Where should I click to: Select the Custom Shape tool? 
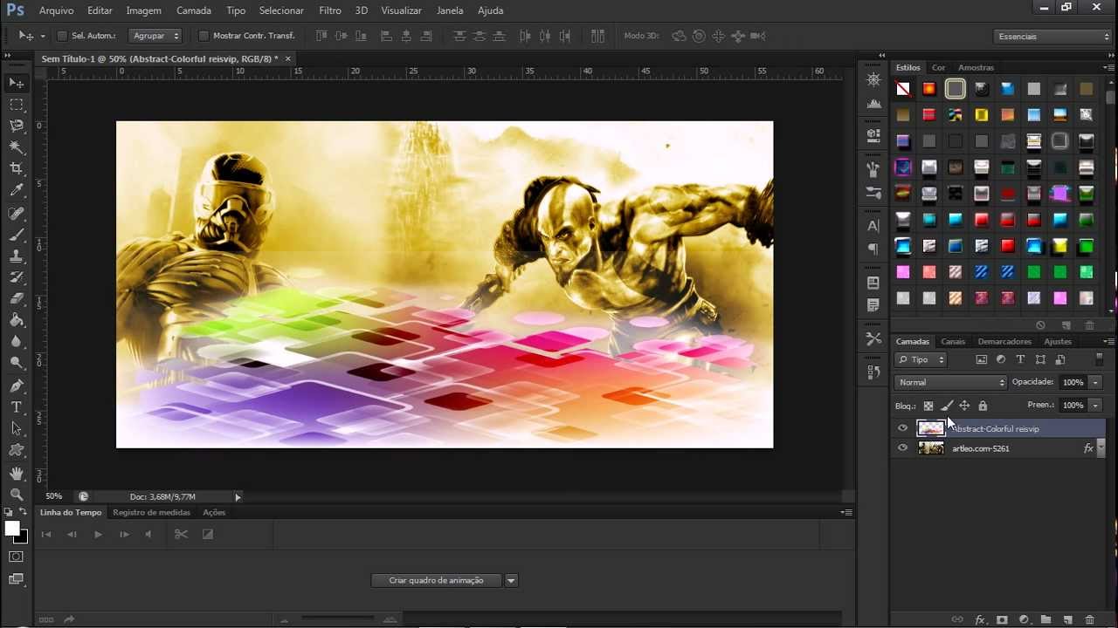pyautogui.click(x=17, y=450)
